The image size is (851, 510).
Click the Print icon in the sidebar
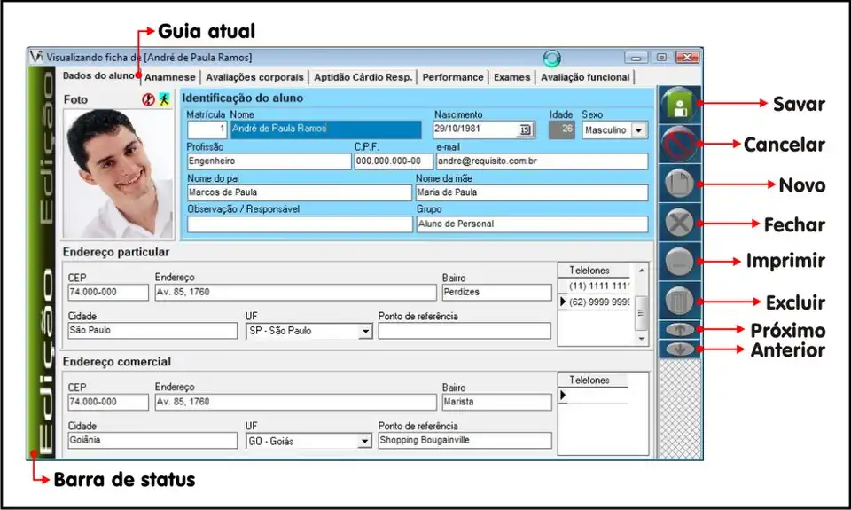click(x=679, y=263)
